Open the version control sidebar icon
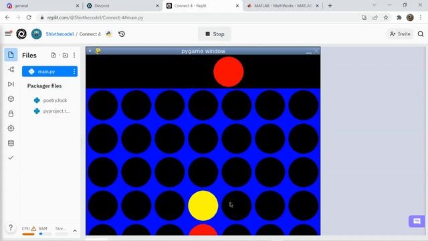 click(x=11, y=70)
